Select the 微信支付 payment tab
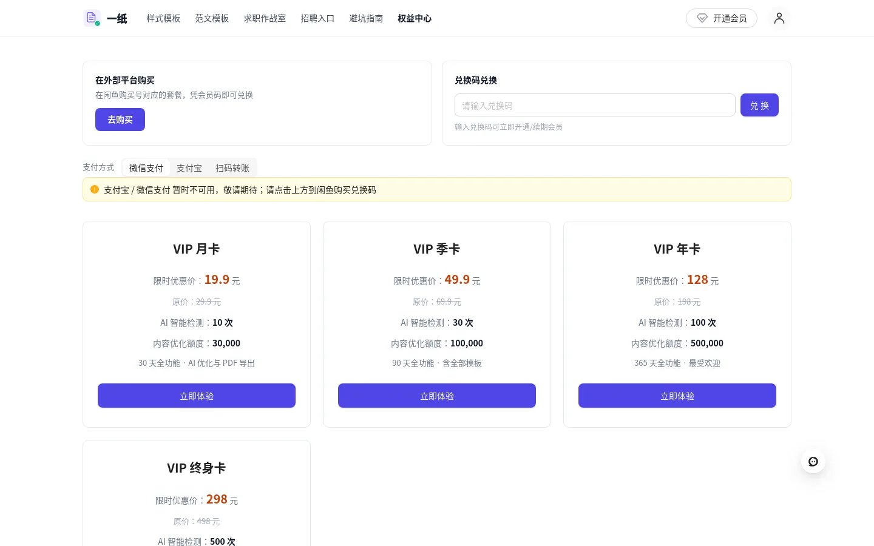The height and width of the screenshot is (546, 874). [x=146, y=168]
